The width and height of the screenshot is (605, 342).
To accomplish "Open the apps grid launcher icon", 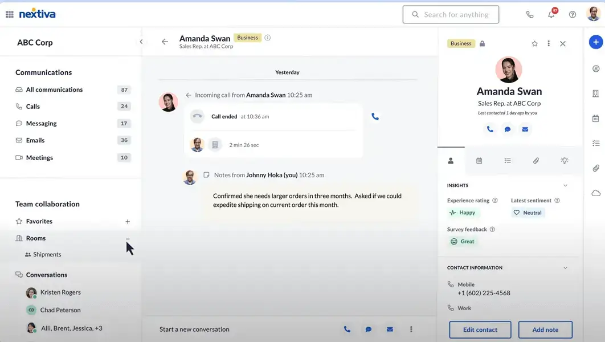I will coord(9,14).
